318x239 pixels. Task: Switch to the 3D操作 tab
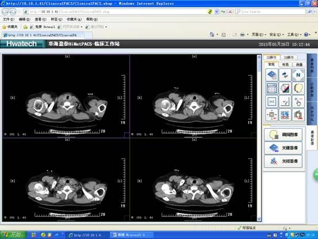pos(289,57)
